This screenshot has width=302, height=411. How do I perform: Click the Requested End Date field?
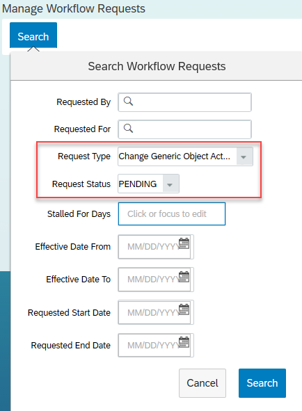(x=156, y=345)
